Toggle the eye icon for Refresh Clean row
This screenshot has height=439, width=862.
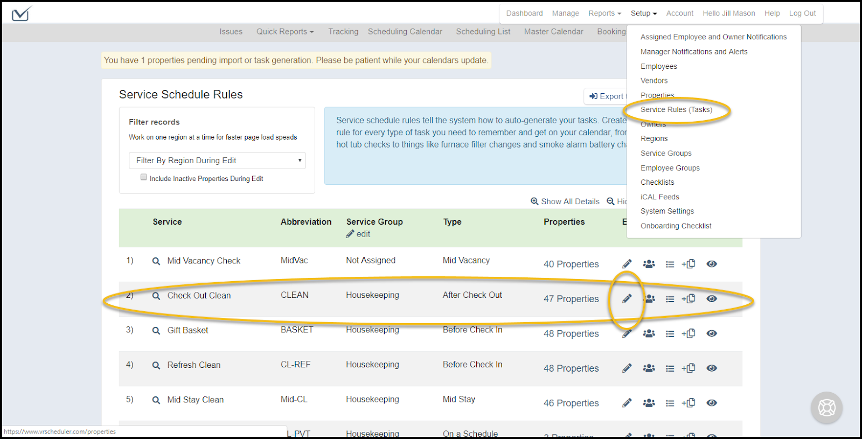tap(712, 368)
